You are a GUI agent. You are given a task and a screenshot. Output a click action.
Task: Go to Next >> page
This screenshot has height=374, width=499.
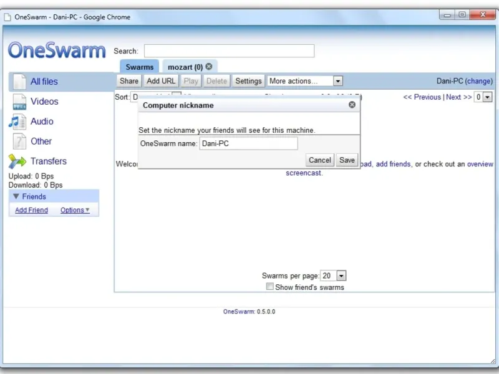pos(458,97)
